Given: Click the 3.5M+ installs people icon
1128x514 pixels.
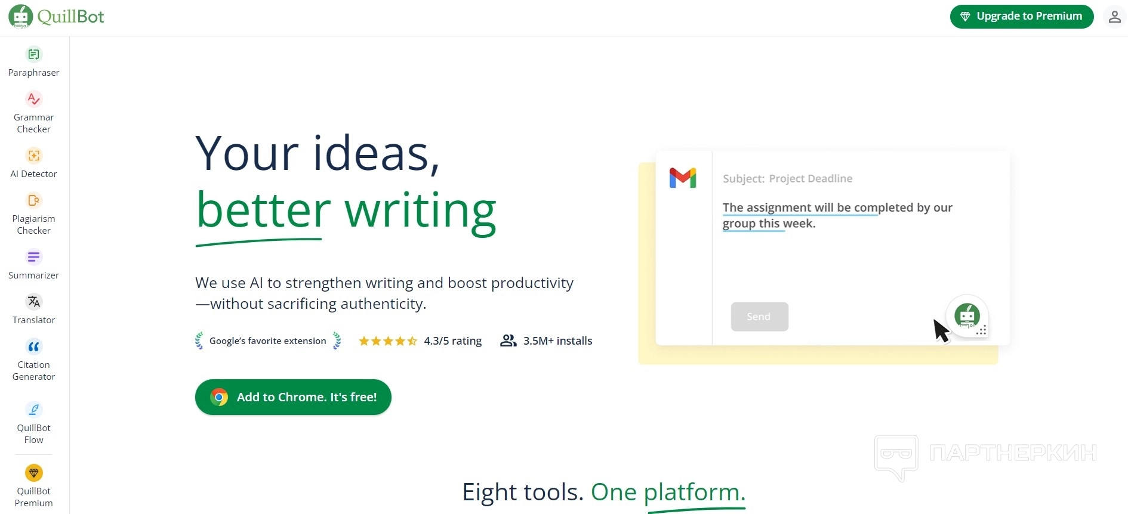Looking at the screenshot, I should (x=508, y=340).
